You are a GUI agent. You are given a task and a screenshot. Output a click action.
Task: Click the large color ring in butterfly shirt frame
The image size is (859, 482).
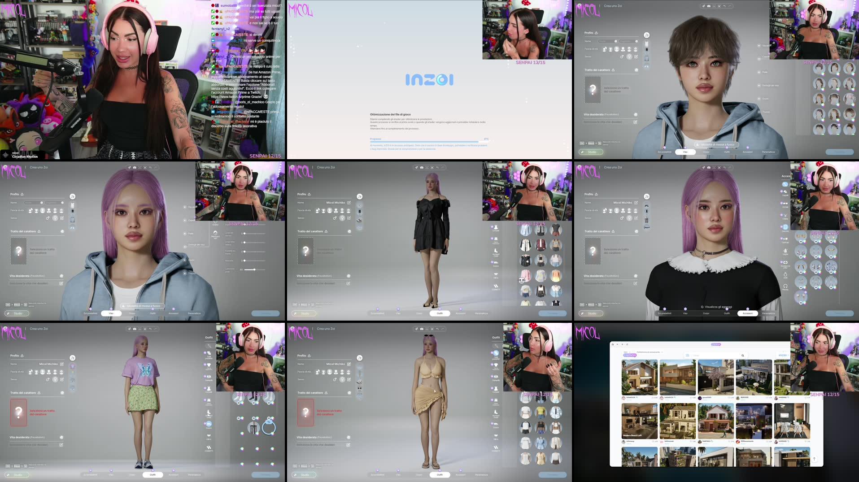[x=269, y=428]
